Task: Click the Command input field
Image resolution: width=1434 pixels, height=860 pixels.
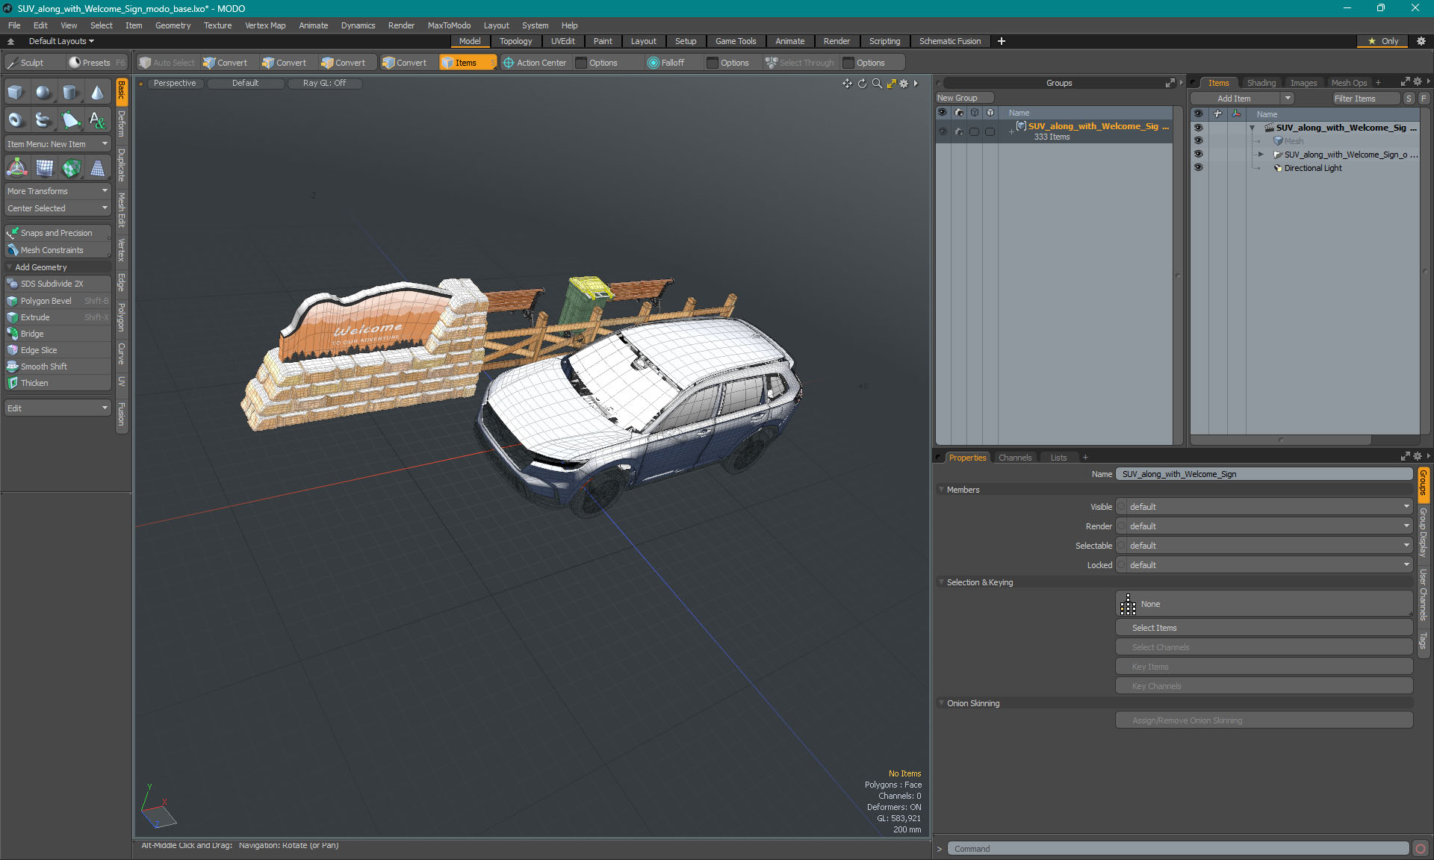Action: (1179, 849)
